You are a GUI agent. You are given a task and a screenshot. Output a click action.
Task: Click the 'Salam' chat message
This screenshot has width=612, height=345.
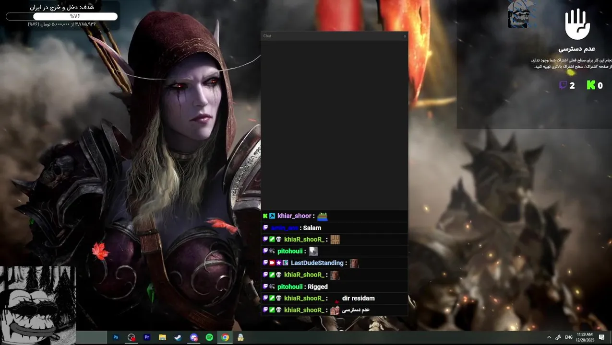coord(312,228)
